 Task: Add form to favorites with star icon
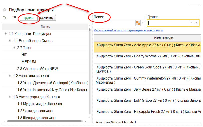click(4, 10)
